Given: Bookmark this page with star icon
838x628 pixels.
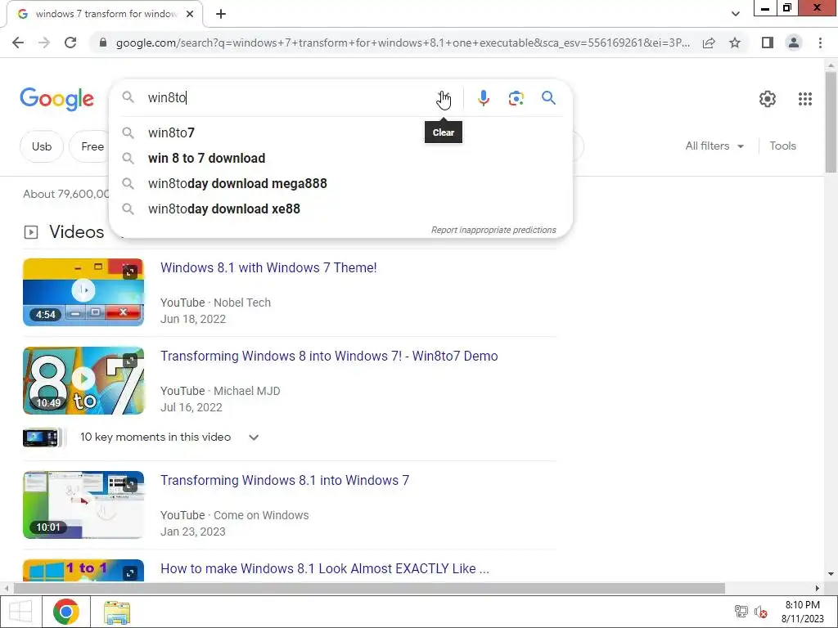Looking at the screenshot, I should click(735, 43).
